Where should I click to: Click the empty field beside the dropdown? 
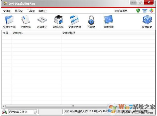pyautogui.click(x=51, y=112)
